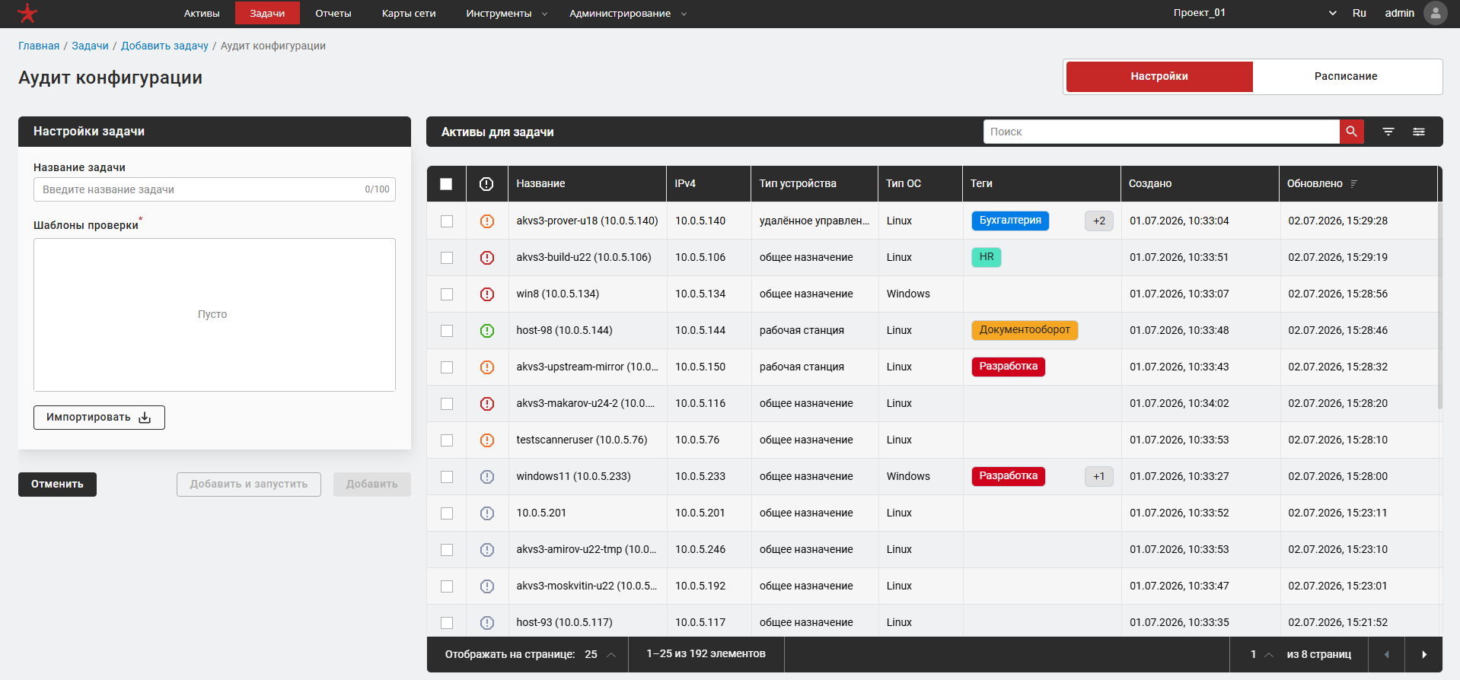Click status icon for akvs3-prover-u18 row

point(487,221)
